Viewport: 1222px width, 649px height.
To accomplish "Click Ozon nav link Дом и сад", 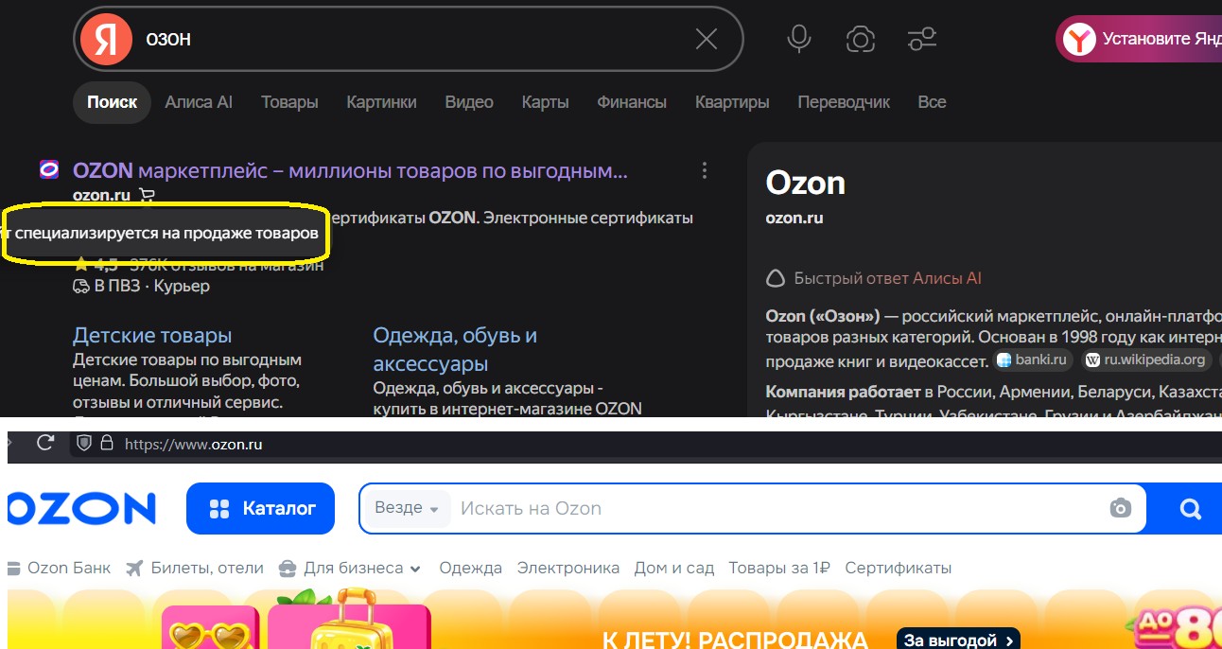I will (673, 568).
